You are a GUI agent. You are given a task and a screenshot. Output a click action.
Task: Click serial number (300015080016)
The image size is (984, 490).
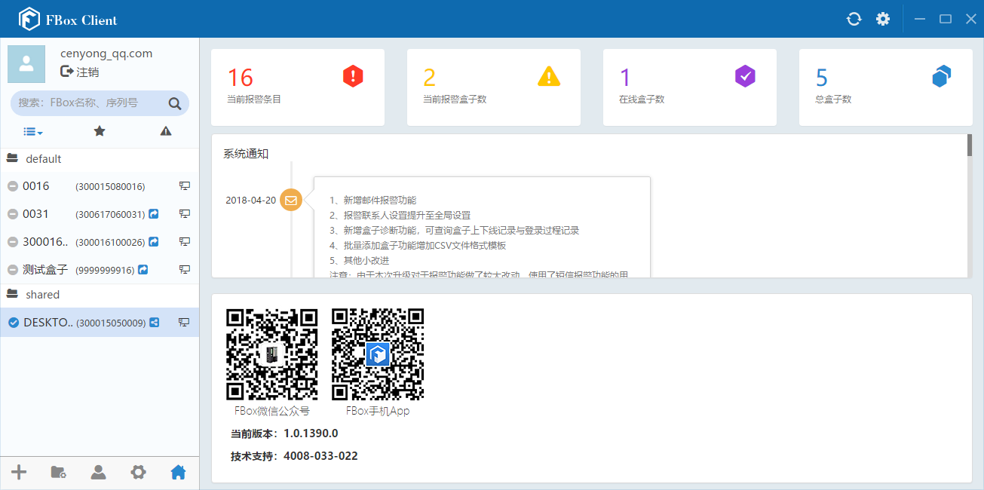[x=110, y=187]
